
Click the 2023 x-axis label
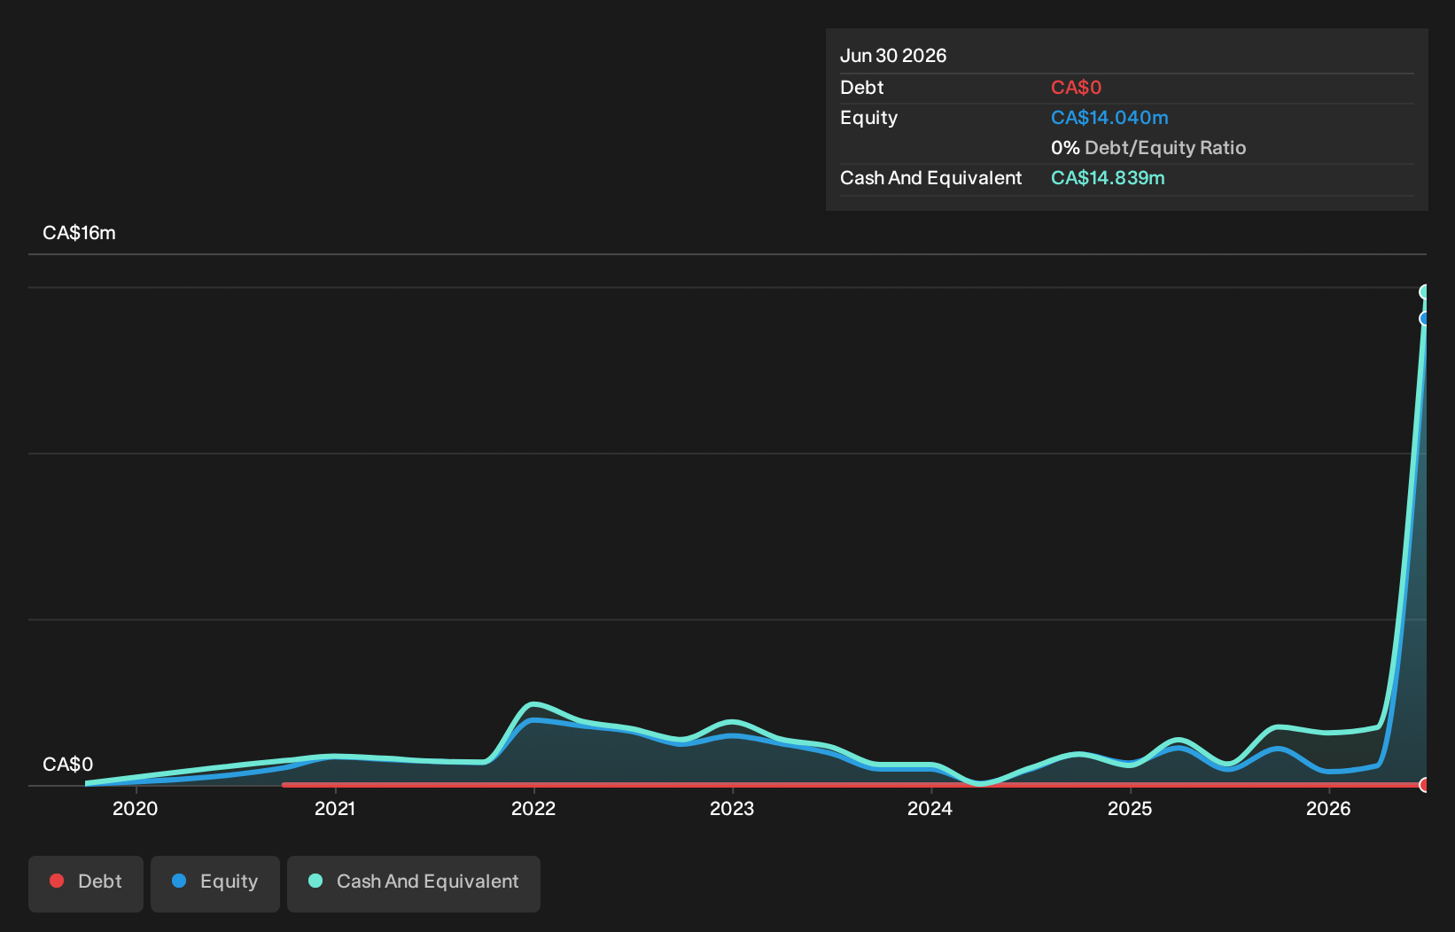click(732, 808)
